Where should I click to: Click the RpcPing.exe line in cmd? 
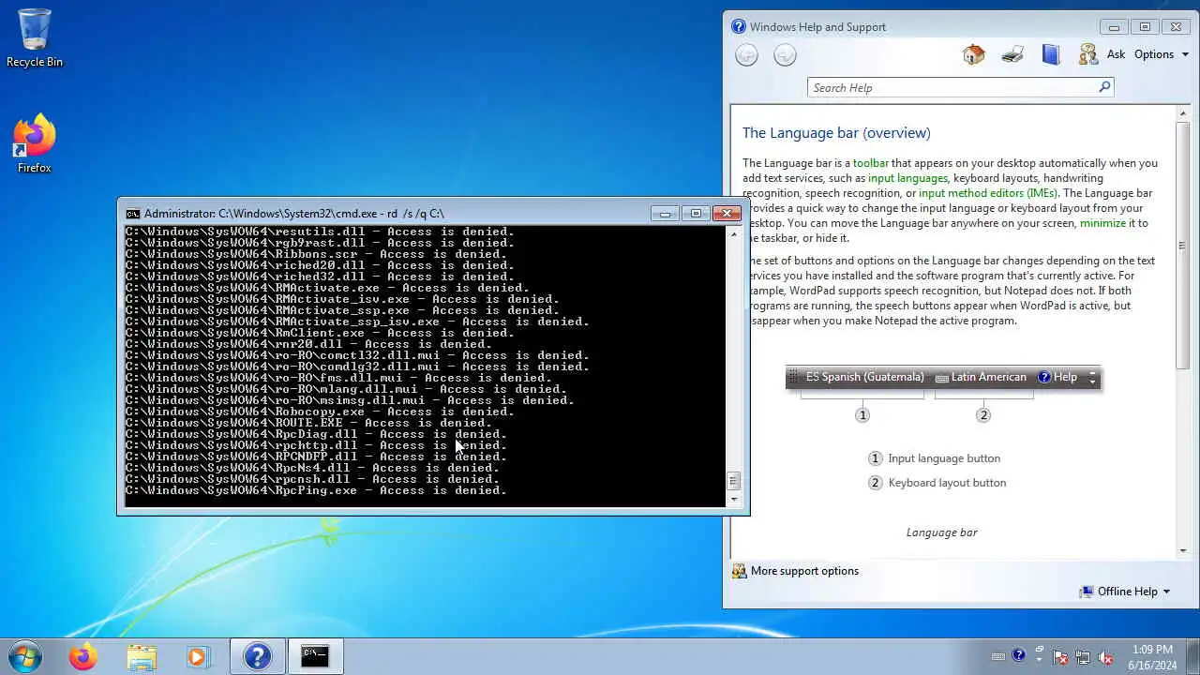click(316, 490)
